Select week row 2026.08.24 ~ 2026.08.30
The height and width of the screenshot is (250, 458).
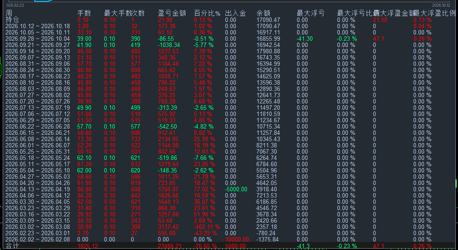pyautogui.click(x=38, y=70)
